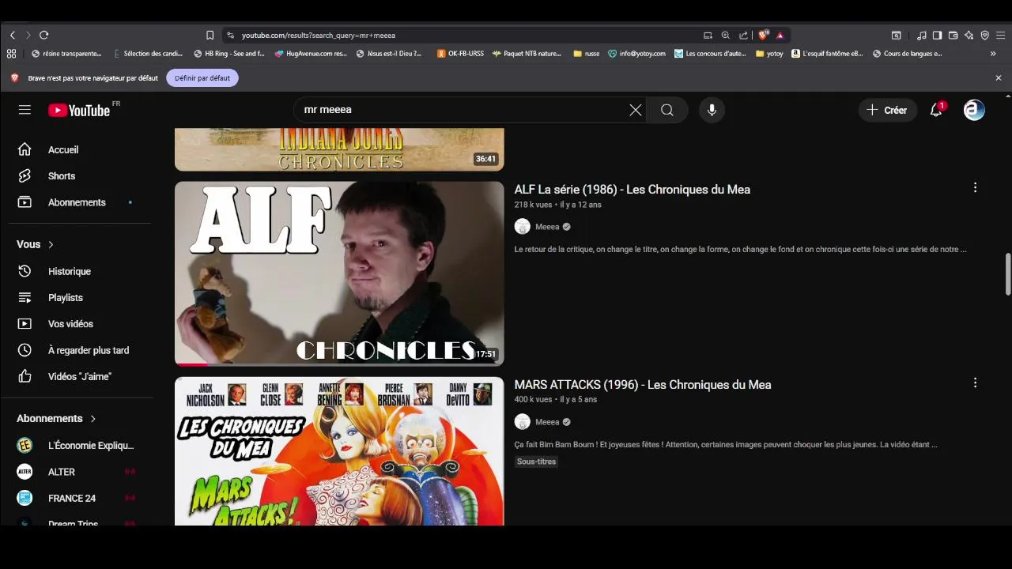Open the Brave playlist music note icon
Viewport: 1012px width, 569px height.
(921, 35)
